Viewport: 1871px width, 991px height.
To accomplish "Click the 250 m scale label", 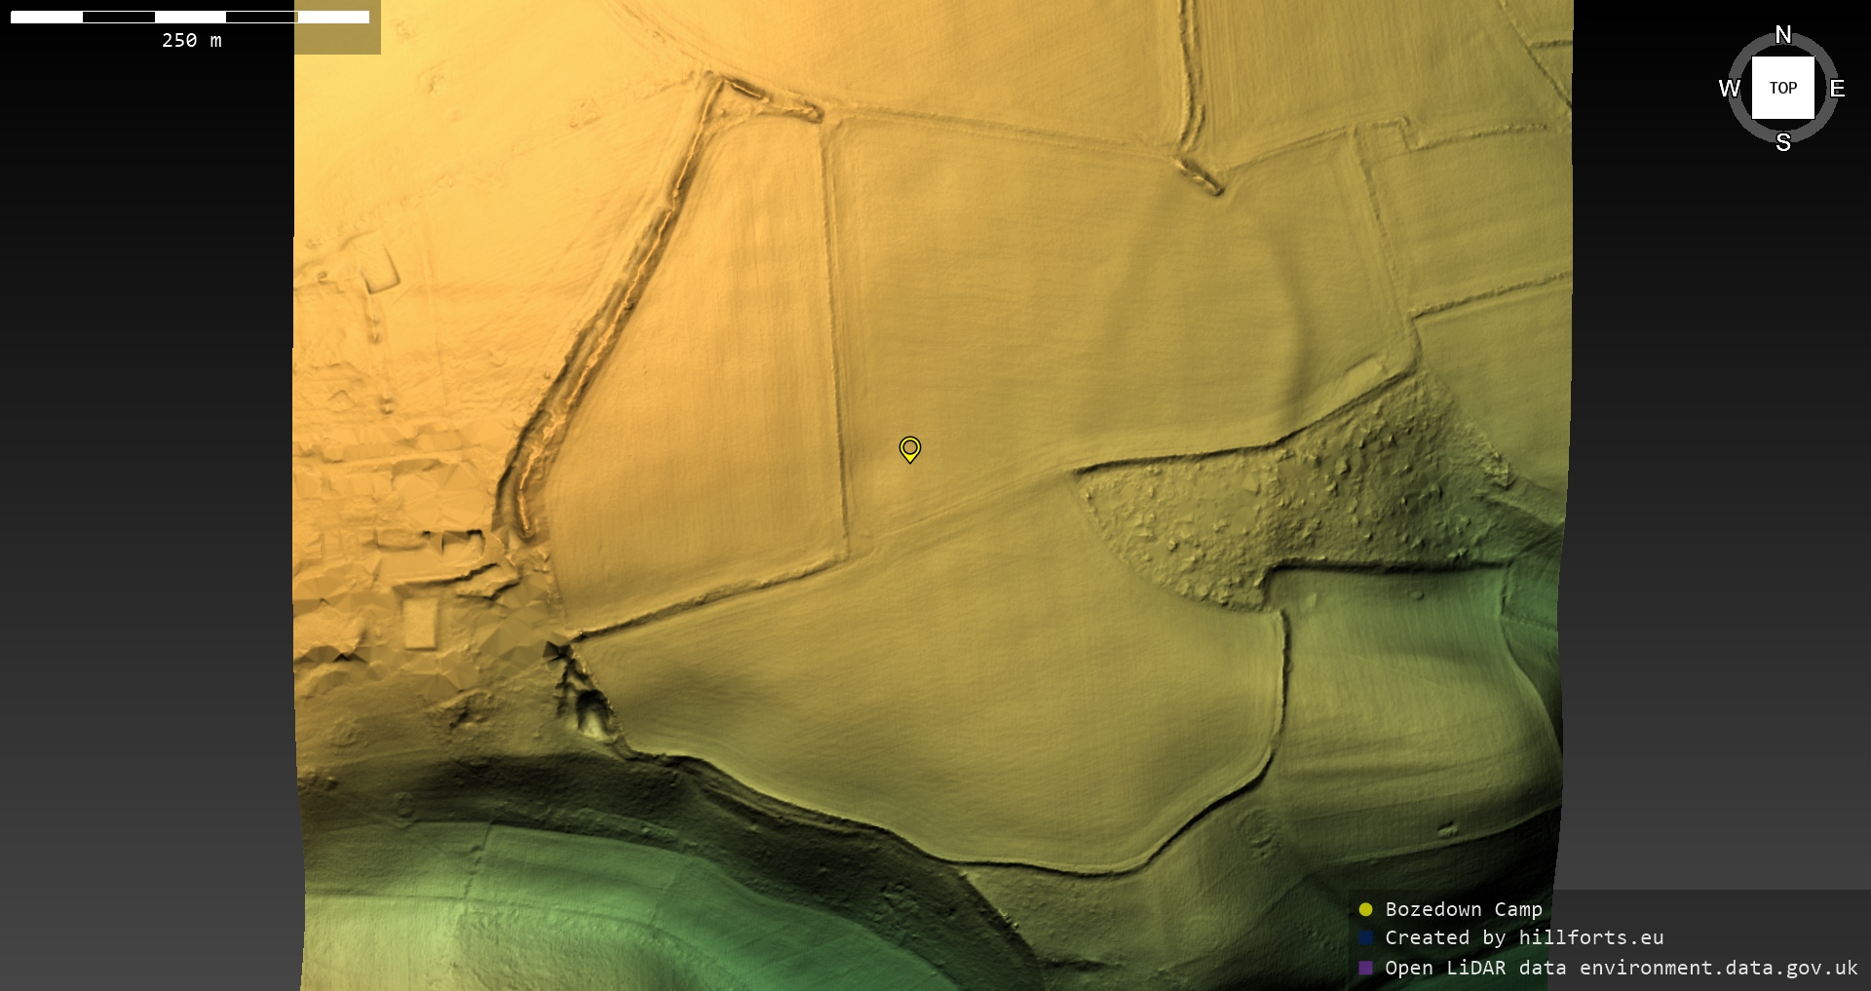I will point(191,40).
